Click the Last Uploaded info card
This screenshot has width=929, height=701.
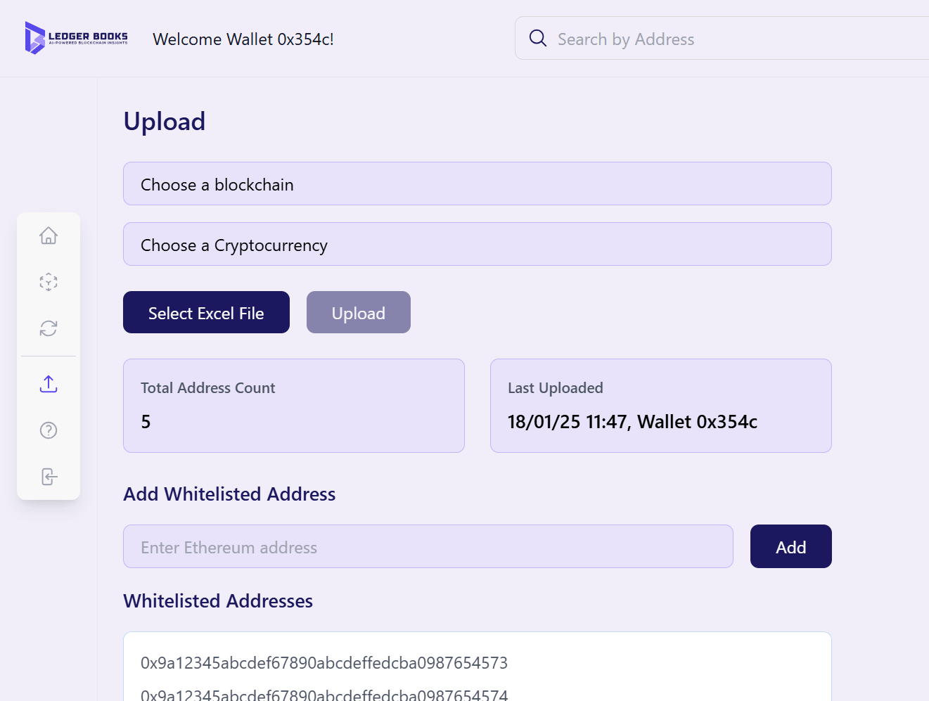tap(661, 406)
